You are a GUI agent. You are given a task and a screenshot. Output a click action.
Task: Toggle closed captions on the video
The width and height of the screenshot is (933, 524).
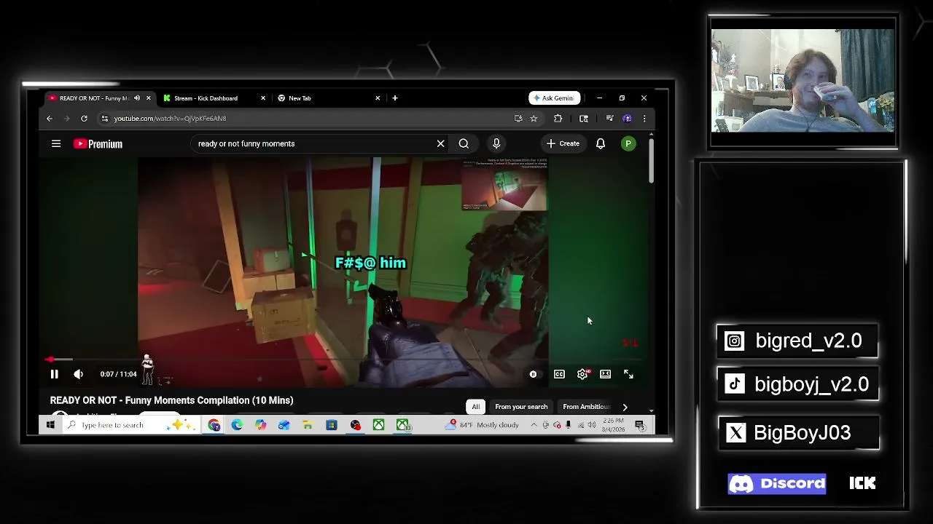(559, 374)
